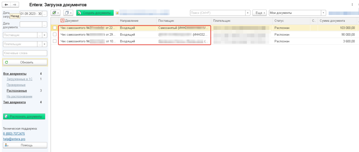Sort by the Направление column header
This screenshot has height=152, width=359.
137,21
